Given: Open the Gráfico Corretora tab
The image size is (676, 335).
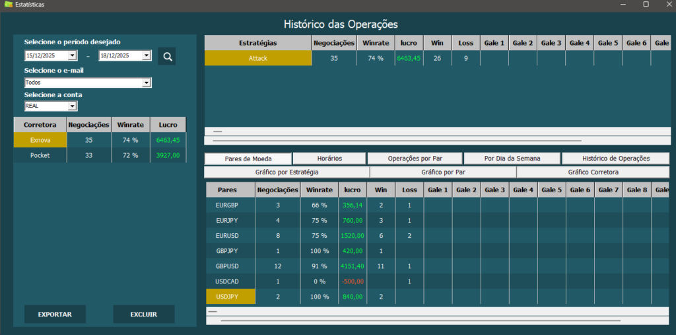Looking at the screenshot, I should (x=593, y=172).
